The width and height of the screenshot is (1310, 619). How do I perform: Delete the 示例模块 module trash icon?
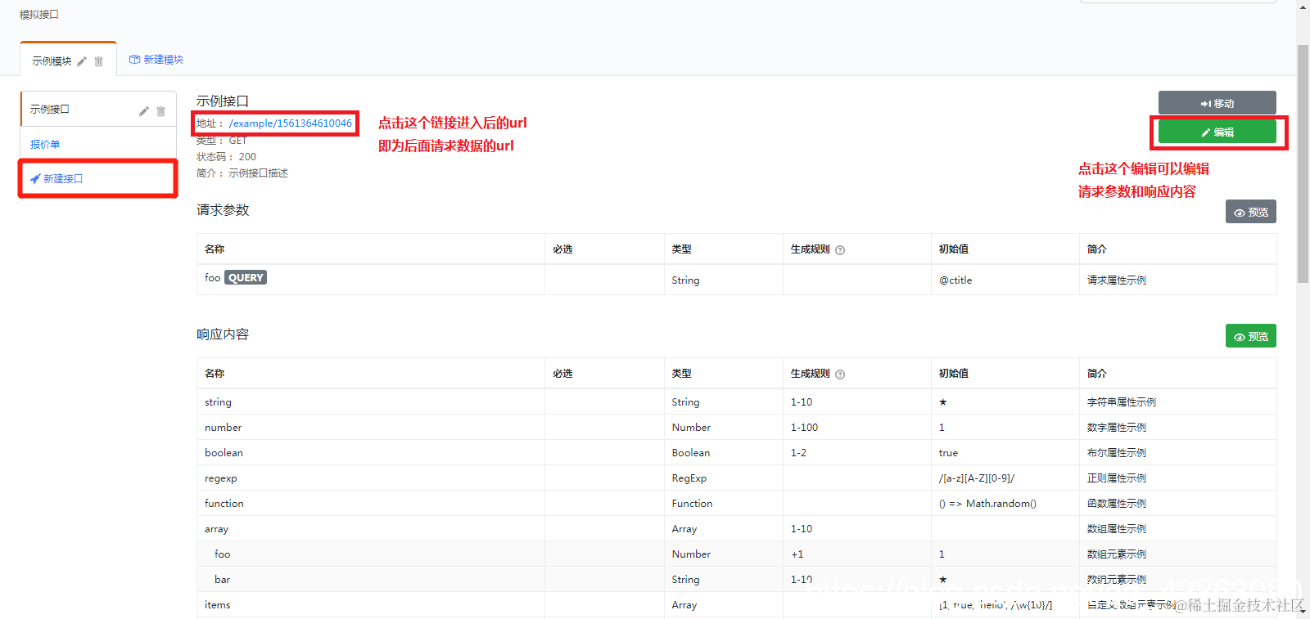point(98,61)
